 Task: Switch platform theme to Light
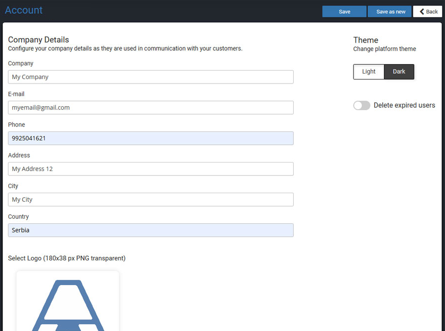(x=369, y=72)
